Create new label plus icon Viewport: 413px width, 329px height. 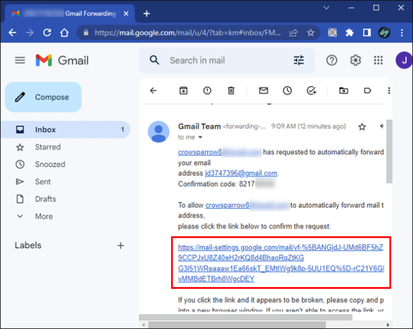(x=121, y=246)
